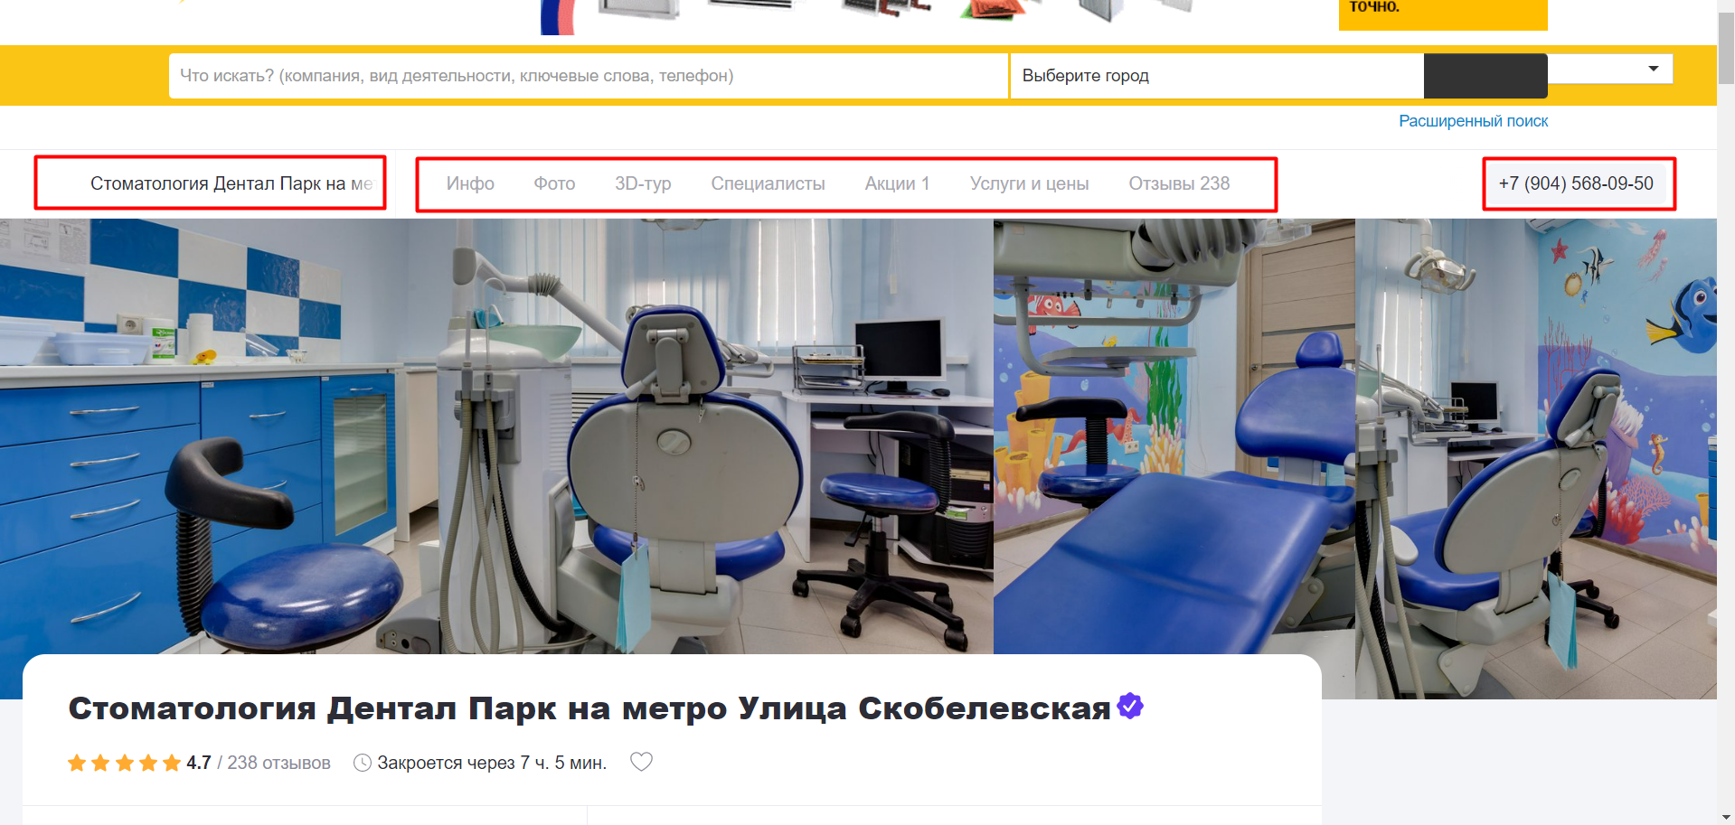
Task: Open the 'Выберите город' city selector
Action: 1217,76
